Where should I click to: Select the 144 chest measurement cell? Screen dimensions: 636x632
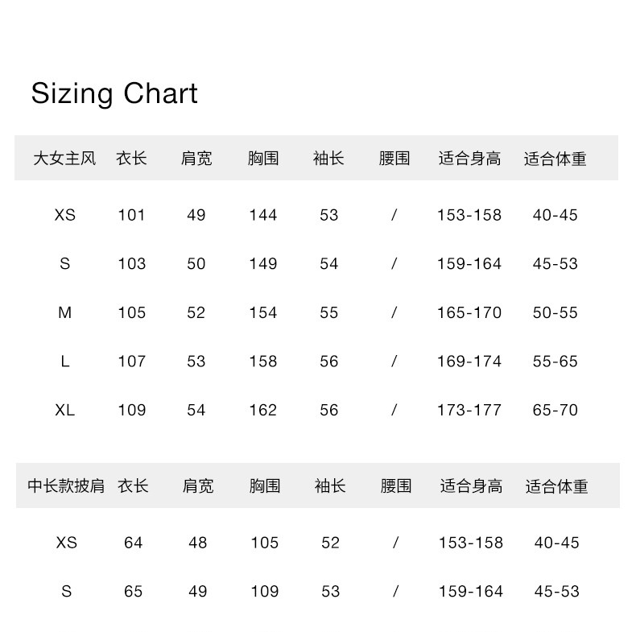[x=262, y=215]
